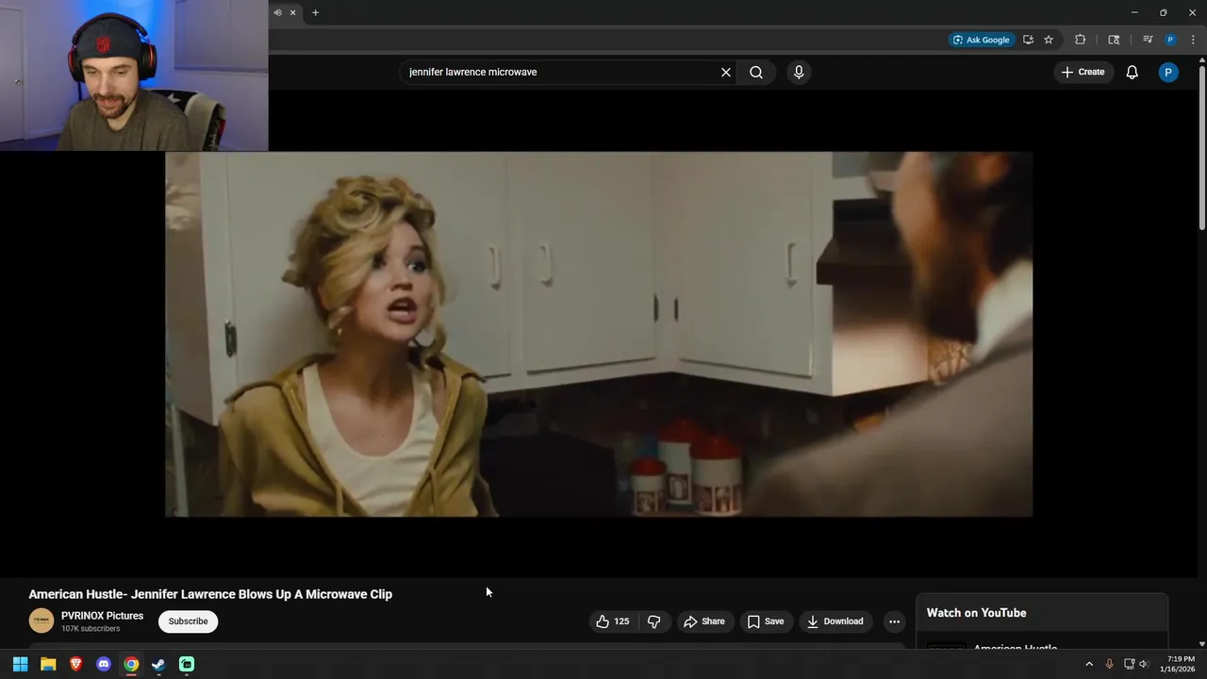Subscribe to PVRINOX Pictures
1207x679 pixels.
(x=188, y=621)
